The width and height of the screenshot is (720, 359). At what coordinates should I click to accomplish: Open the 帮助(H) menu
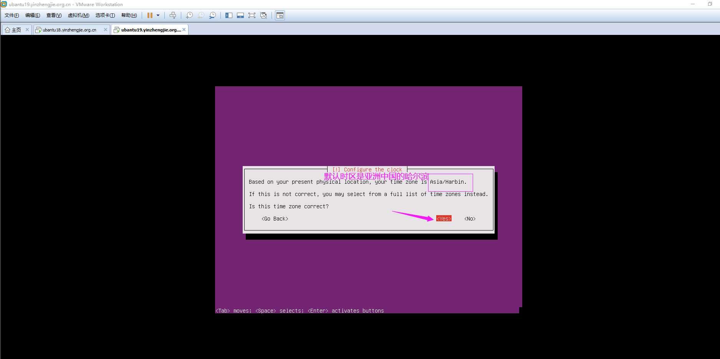pos(129,15)
